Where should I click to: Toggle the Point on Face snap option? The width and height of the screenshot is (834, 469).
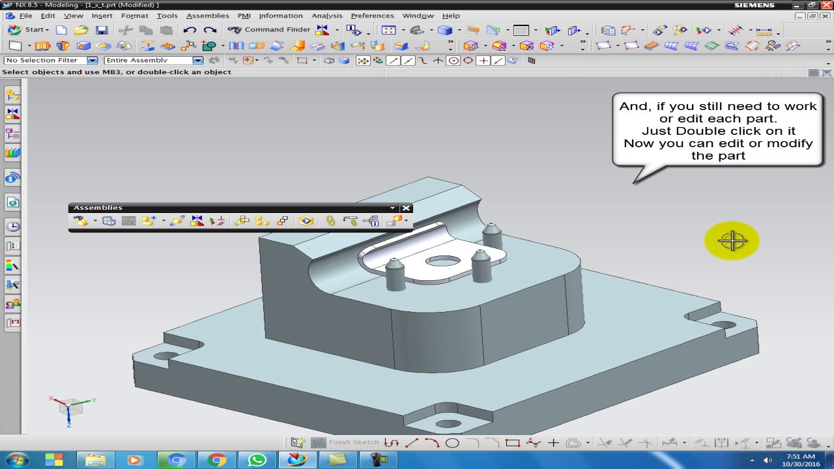click(x=513, y=60)
